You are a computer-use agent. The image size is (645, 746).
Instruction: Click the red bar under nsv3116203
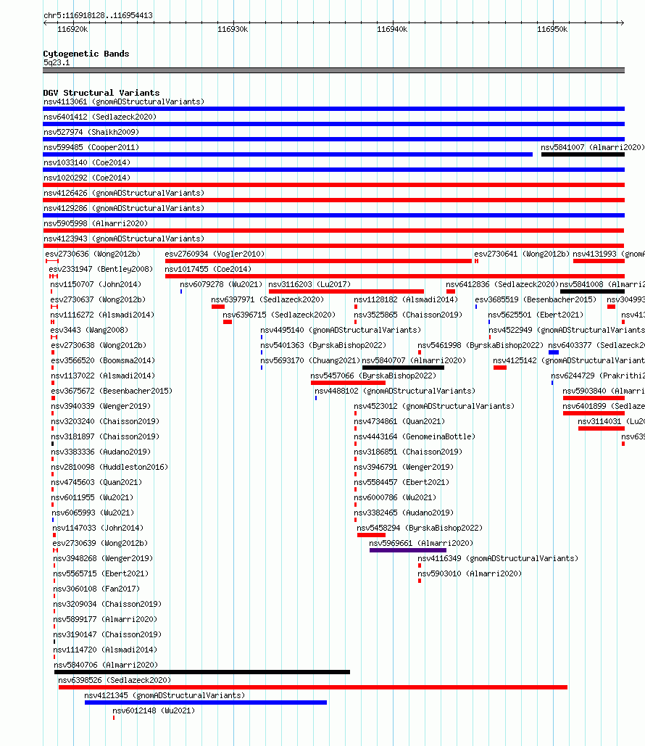point(346,291)
